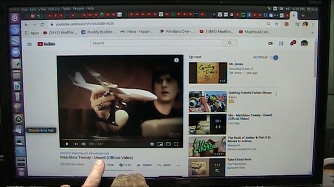Mute the video player volume
The height and width of the screenshot is (187, 334).
click(x=83, y=144)
